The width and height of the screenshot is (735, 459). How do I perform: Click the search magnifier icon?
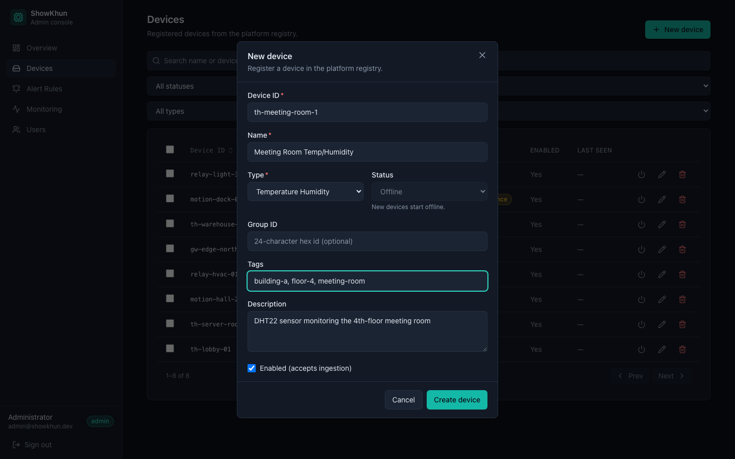[x=156, y=61]
